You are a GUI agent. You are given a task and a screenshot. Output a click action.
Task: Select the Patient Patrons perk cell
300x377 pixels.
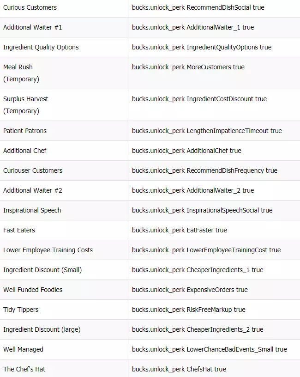tap(25, 131)
